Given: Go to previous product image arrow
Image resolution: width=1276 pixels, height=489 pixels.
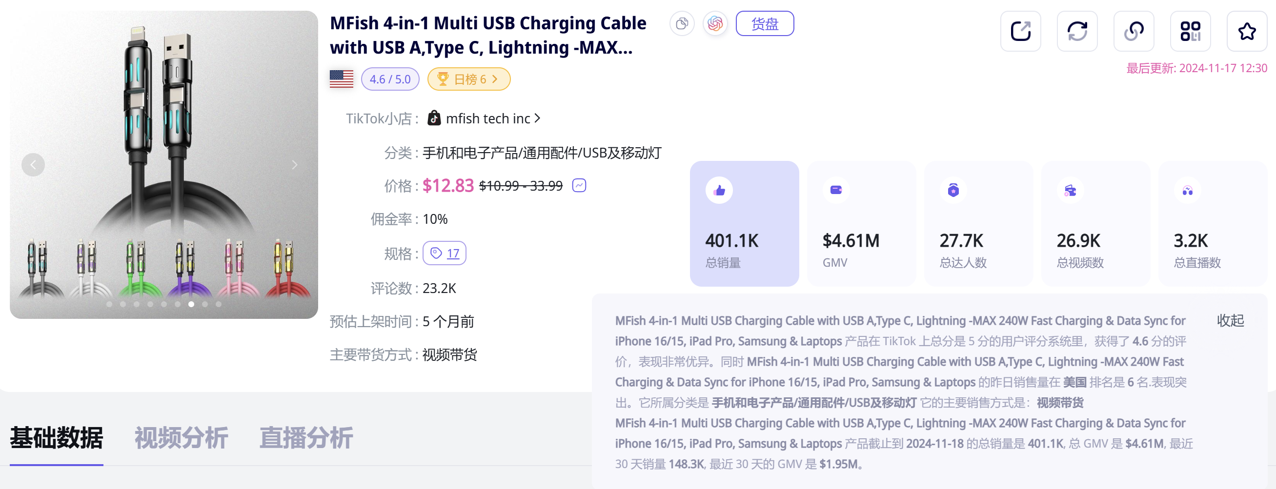Looking at the screenshot, I should click(33, 165).
